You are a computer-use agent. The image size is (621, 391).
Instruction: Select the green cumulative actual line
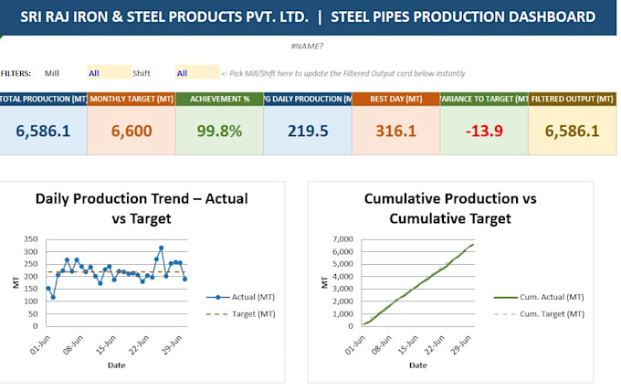coord(418,285)
